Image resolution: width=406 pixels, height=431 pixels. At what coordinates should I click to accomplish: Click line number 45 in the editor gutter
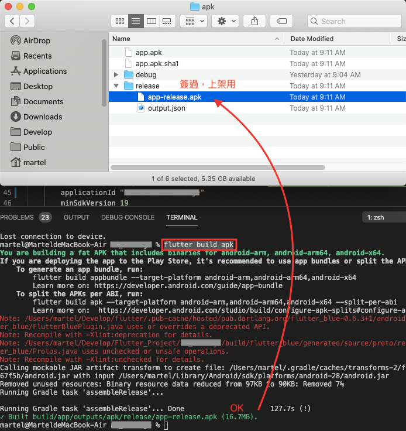point(8,193)
